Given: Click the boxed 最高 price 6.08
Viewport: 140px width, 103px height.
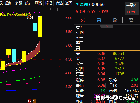Looking at the screenshot, I should [x=101, y=85].
